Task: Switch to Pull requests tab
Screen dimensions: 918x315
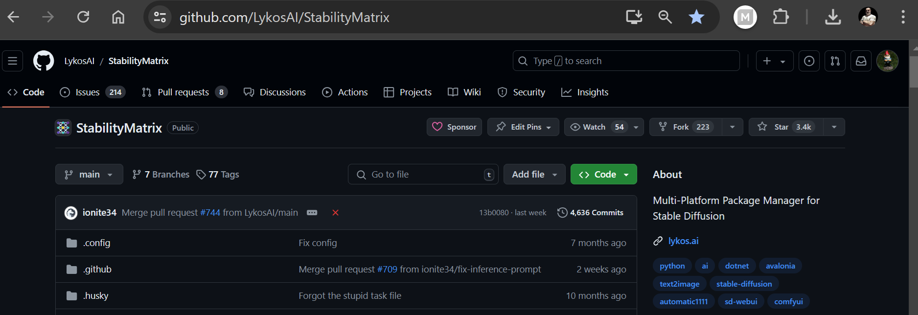Action: pos(184,92)
